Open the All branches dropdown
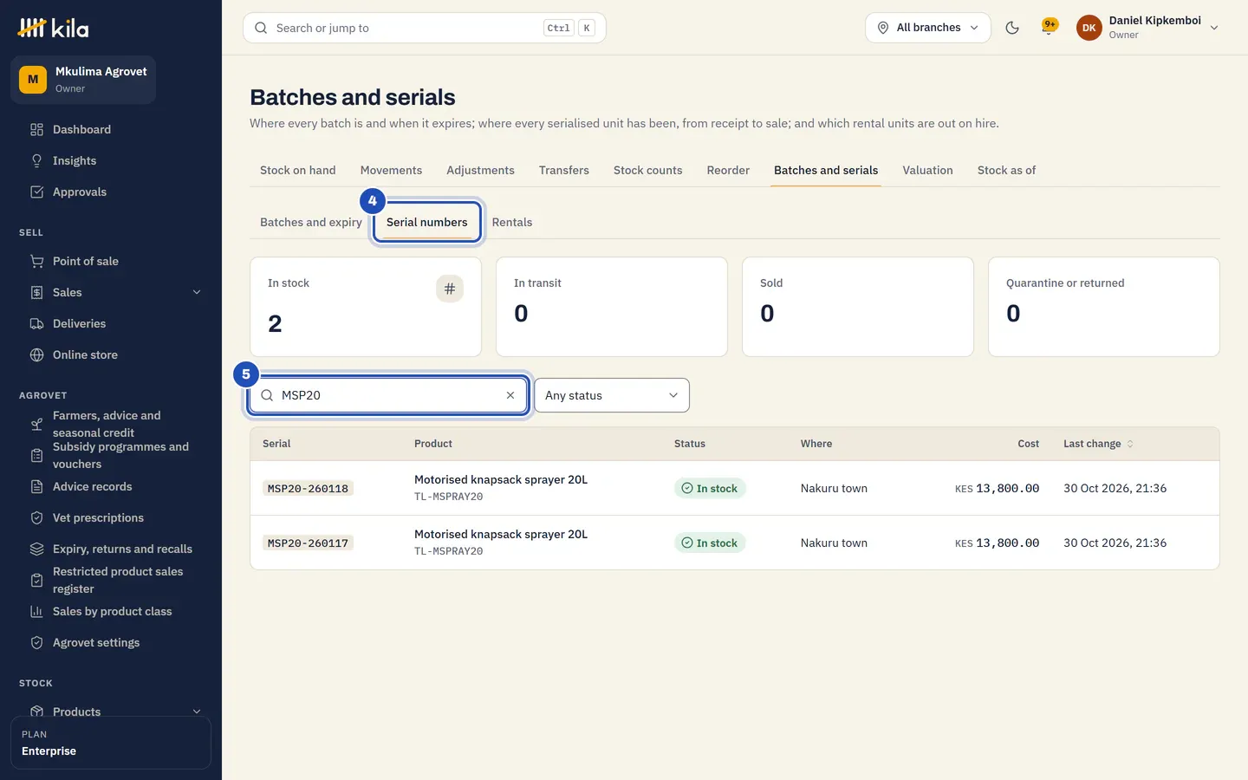 pyautogui.click(x=927, y=28)
